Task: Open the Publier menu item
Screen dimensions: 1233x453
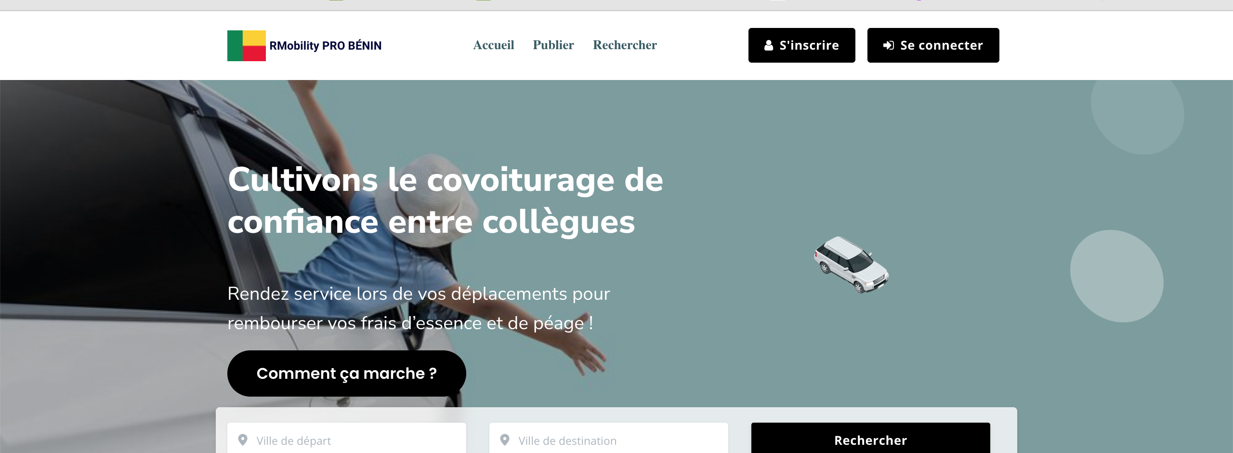Action: click(553, 45)
